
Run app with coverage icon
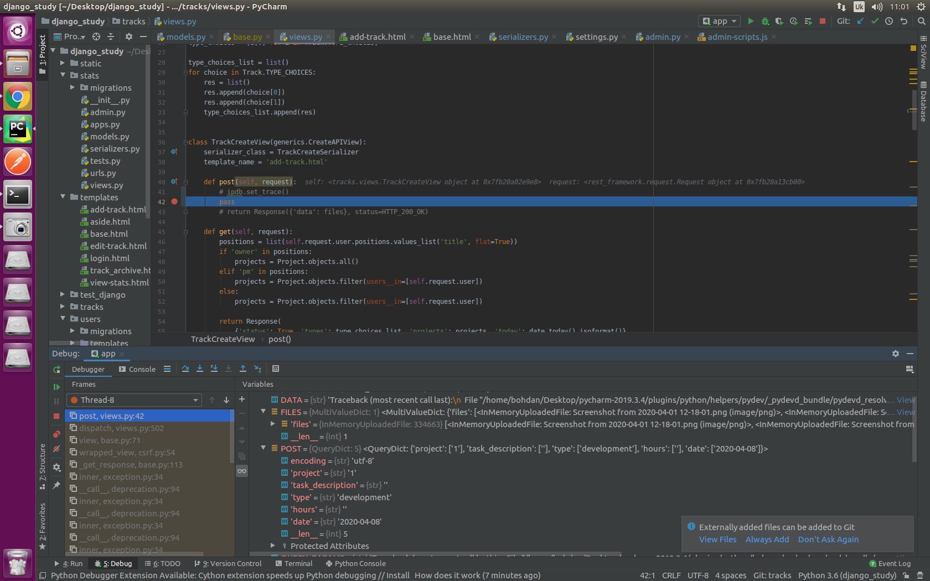coord(779,21)
